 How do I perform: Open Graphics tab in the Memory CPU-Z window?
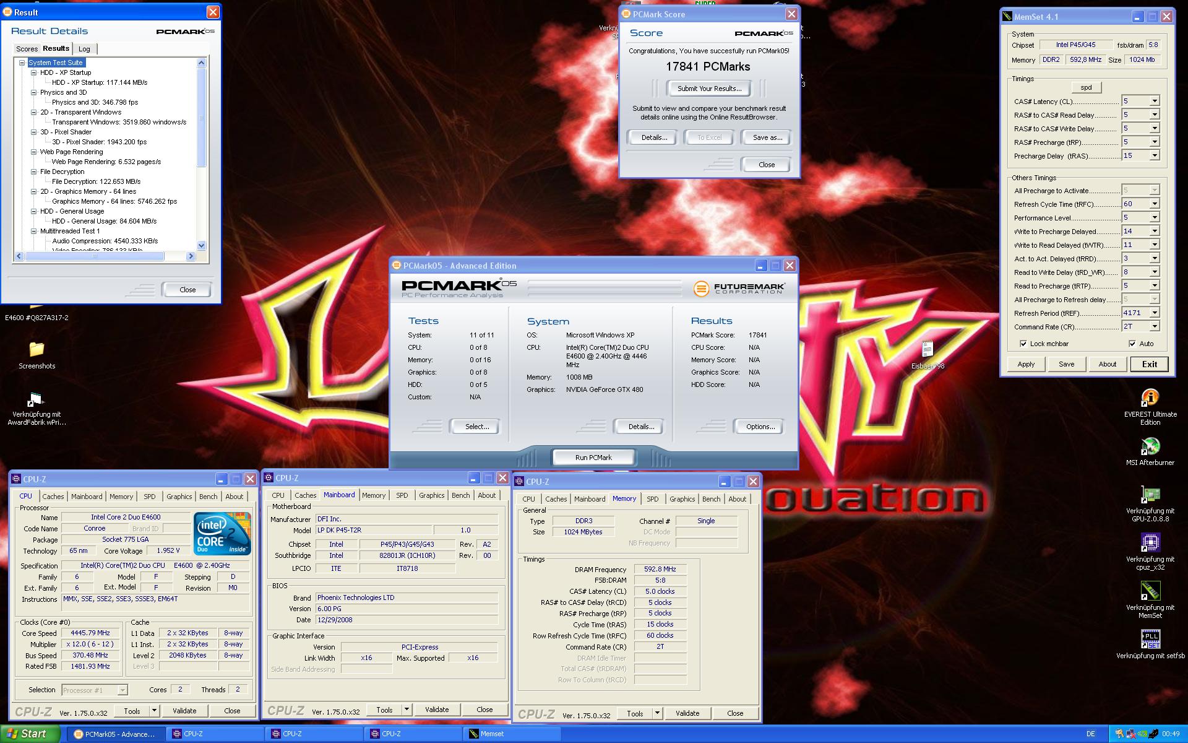point(682,499)
